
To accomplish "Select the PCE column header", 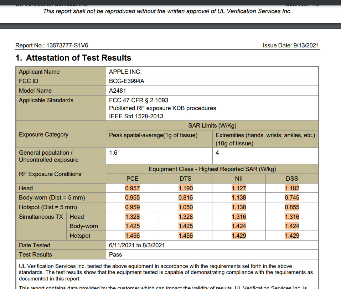I will (x=132, y=179).
